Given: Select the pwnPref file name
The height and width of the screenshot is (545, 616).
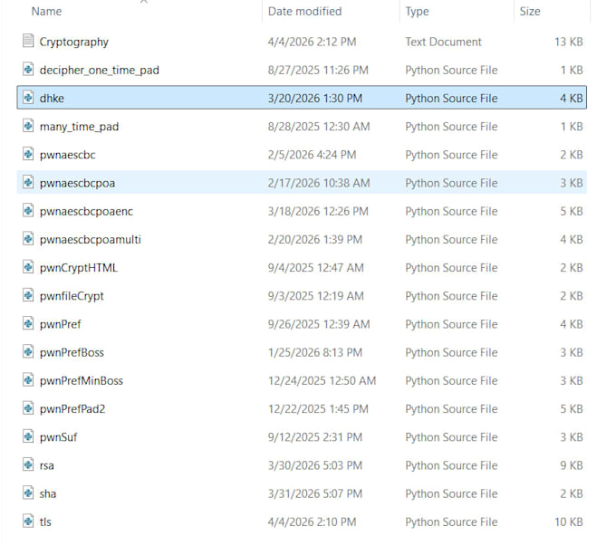Looking at the screenshot, I should (60, 324).
